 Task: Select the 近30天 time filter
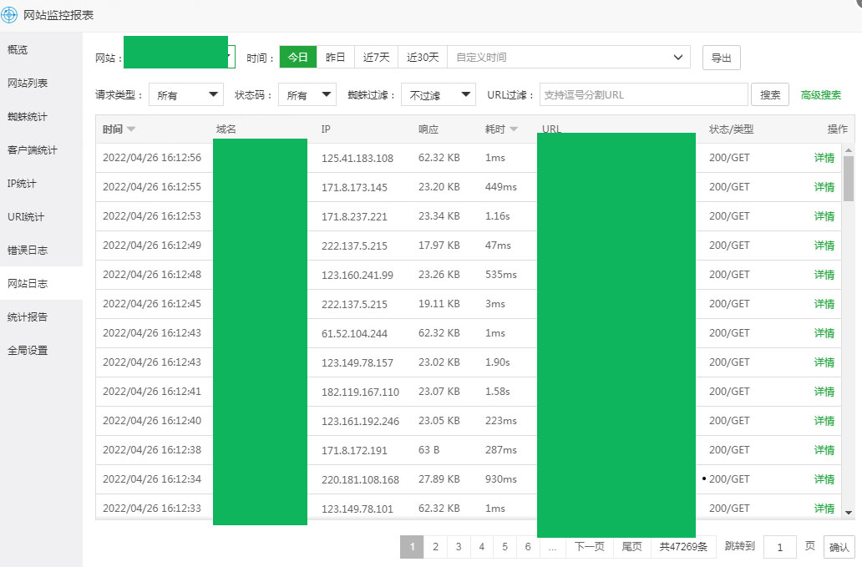pyautogui.click(x=423, y=57)
